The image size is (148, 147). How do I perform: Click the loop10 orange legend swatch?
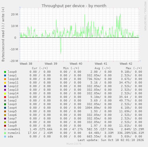point(5,79)
